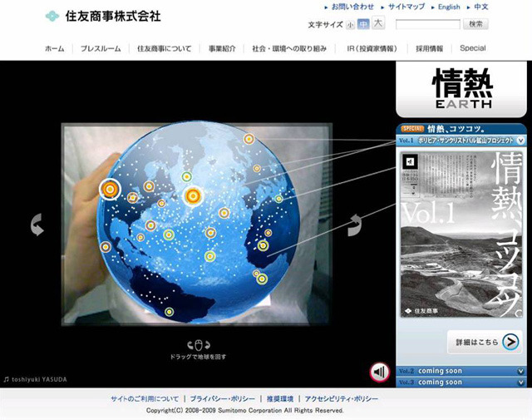
Task: Rotate the globe with the right arrow
Action: 355,225
